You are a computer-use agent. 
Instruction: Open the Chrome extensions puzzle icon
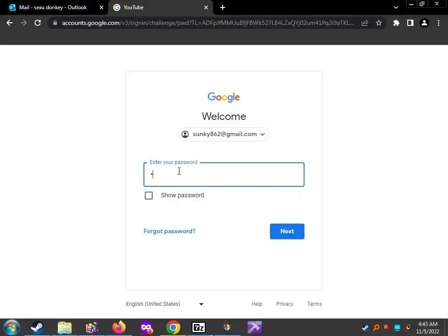pyautogui.click(x=396, y=23)
